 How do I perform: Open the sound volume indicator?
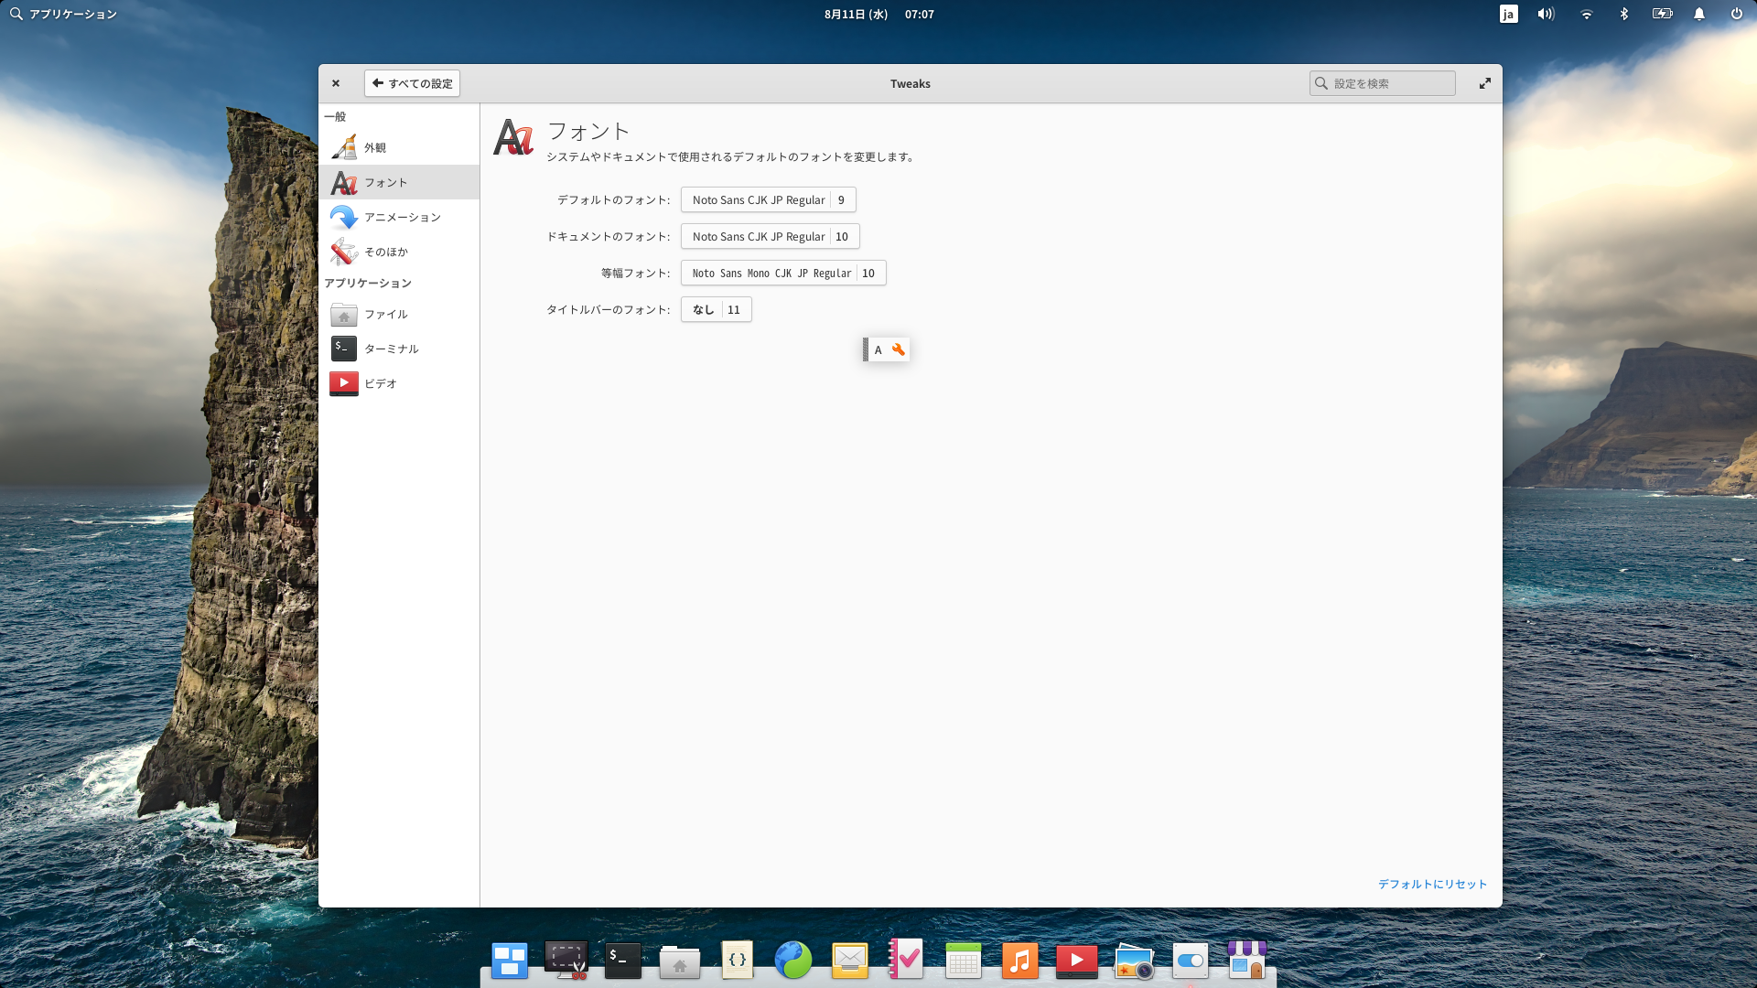[x=1546, y=14]
